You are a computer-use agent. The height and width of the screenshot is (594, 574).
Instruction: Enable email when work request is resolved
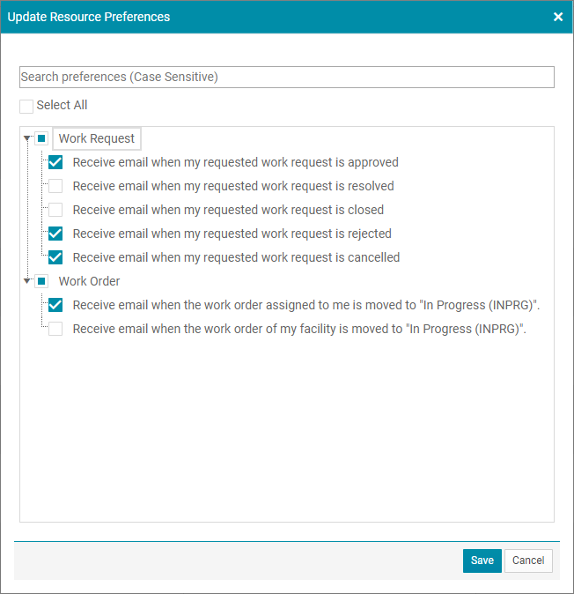pyautogui.click(x=55, y=186)
